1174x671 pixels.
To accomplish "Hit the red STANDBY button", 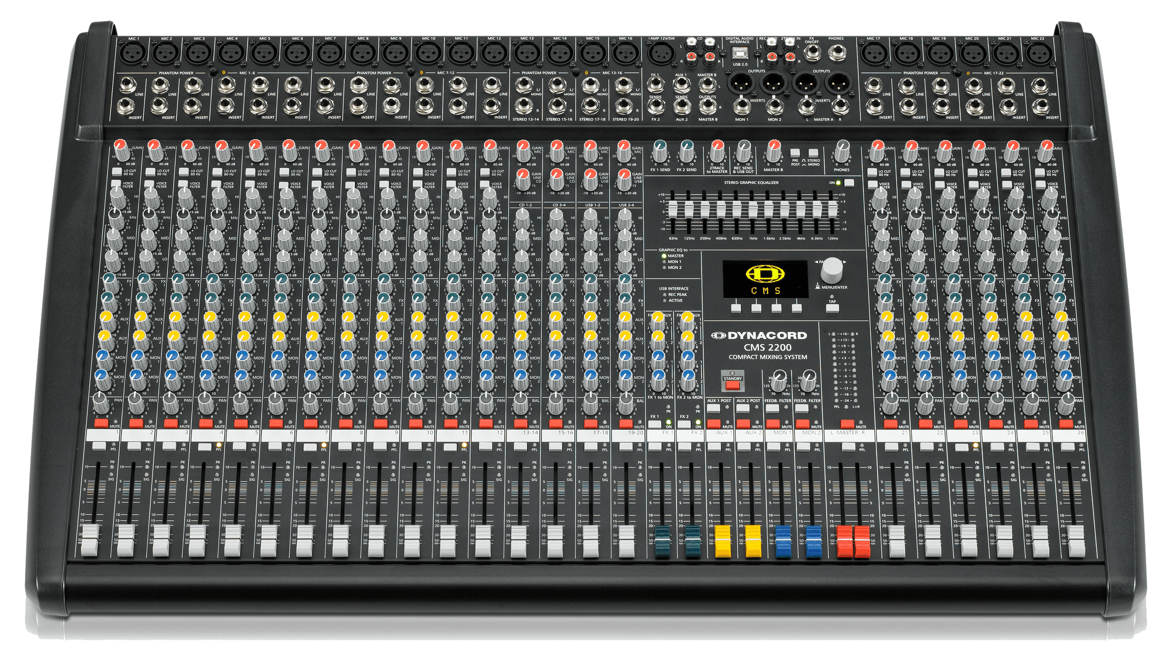I will pyautogui.click(x=732, y=385).
